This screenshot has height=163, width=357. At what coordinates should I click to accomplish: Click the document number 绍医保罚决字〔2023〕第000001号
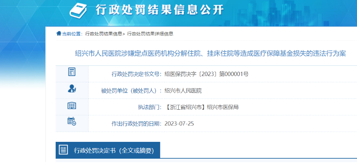click(207, 74)
